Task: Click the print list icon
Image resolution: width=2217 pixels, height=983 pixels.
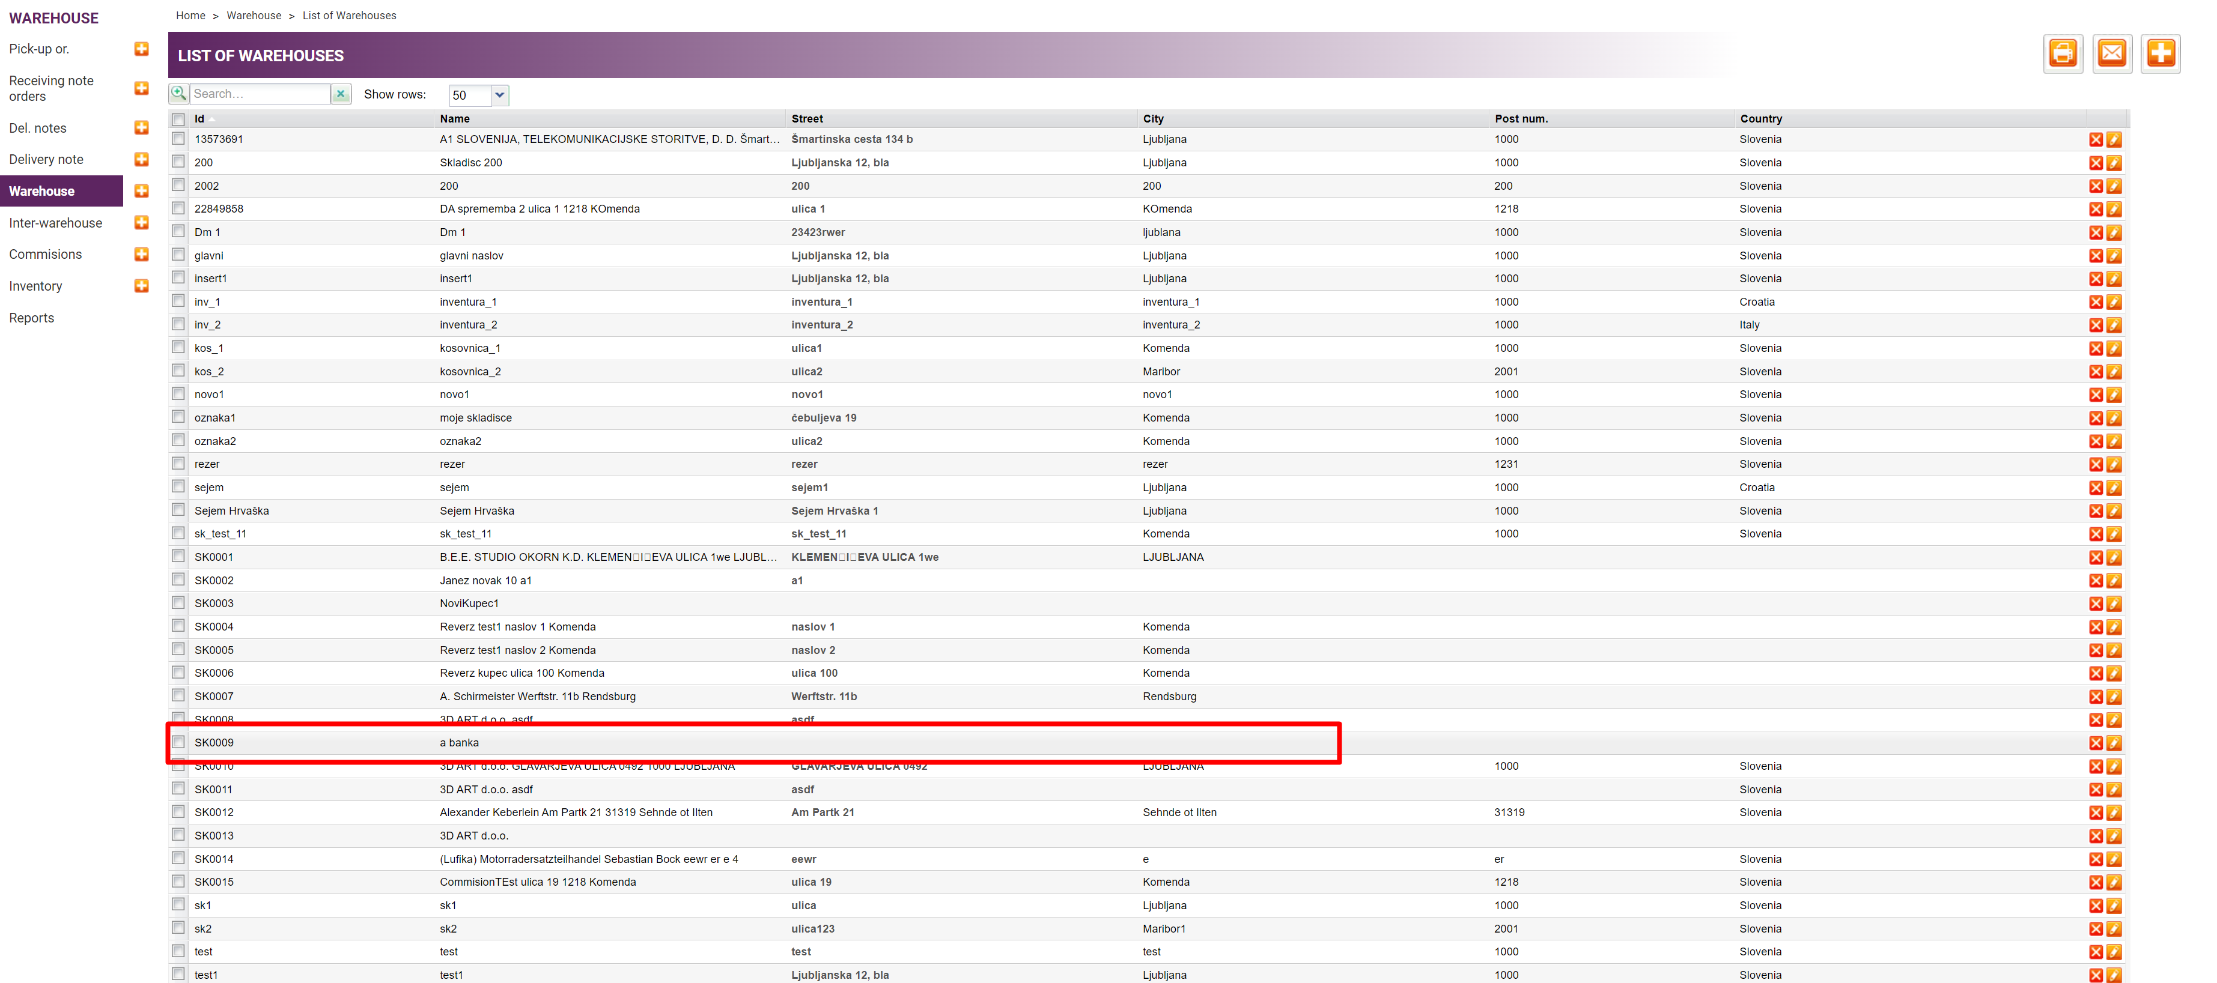Action: click(x=2062, y=54)
